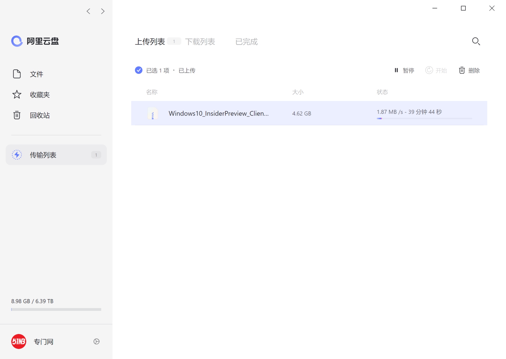Go to the 回收站 recycle bin
Image resolution: width=506 pixels, height=359 pixels.
pos(40,115)
